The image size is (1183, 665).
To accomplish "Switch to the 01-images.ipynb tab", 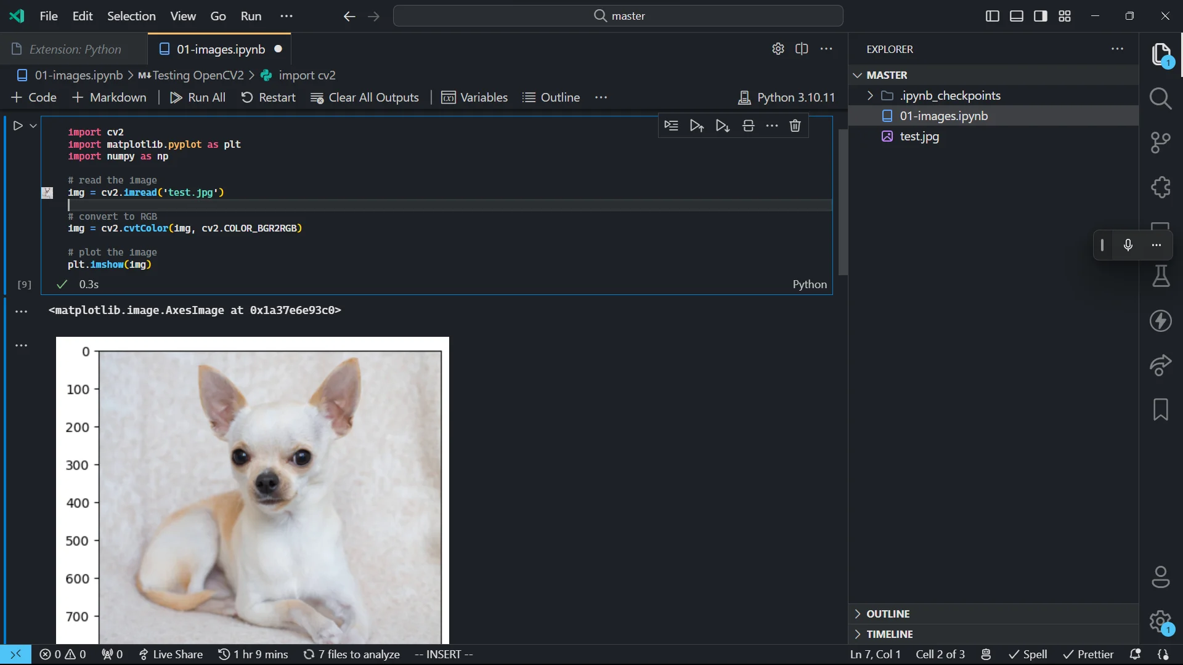I will pyautogui.click(x=220, y=49).
